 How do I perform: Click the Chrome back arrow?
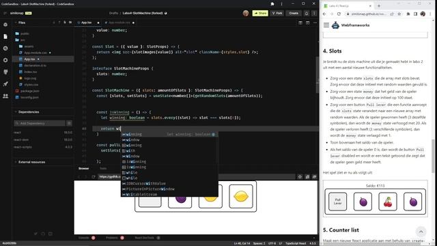324,14
